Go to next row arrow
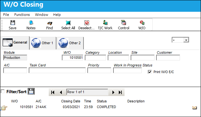This screenshot has height=117, width=201. click(x=113, y=92)
